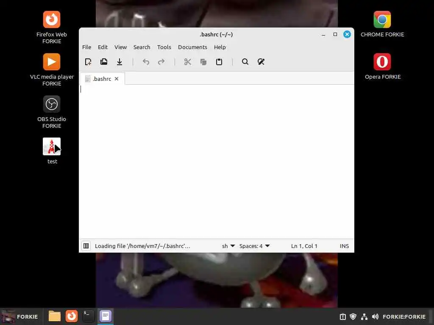This screenshot has height=325, width=434.
Task: Open a file using toolbar icon
Action: point(104,62)
